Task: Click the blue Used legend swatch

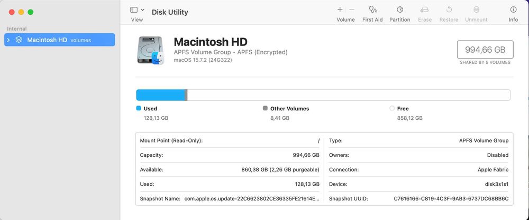Action: (x=139, y=108)
